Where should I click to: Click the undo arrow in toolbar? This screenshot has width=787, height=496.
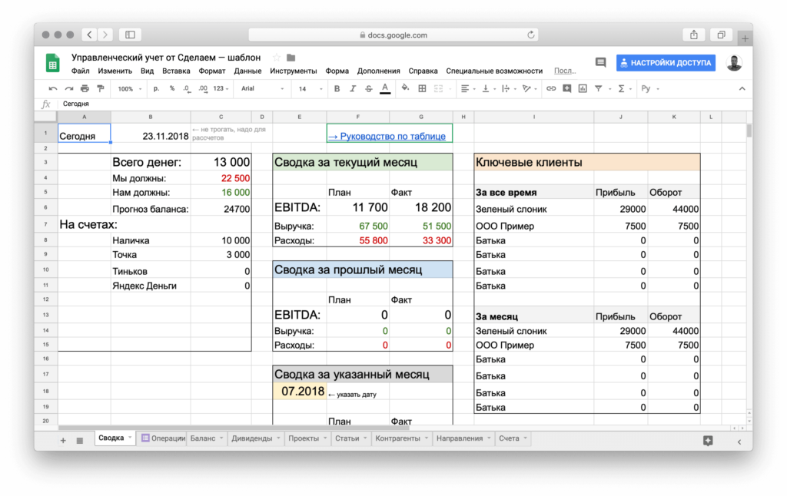[x=53, y=88]
